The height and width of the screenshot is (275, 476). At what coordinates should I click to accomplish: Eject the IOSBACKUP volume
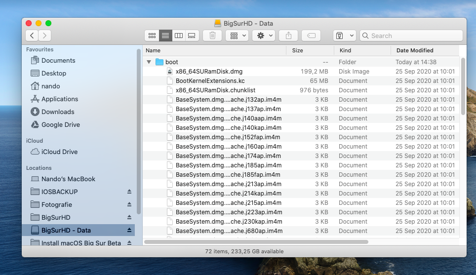point(129,192)
